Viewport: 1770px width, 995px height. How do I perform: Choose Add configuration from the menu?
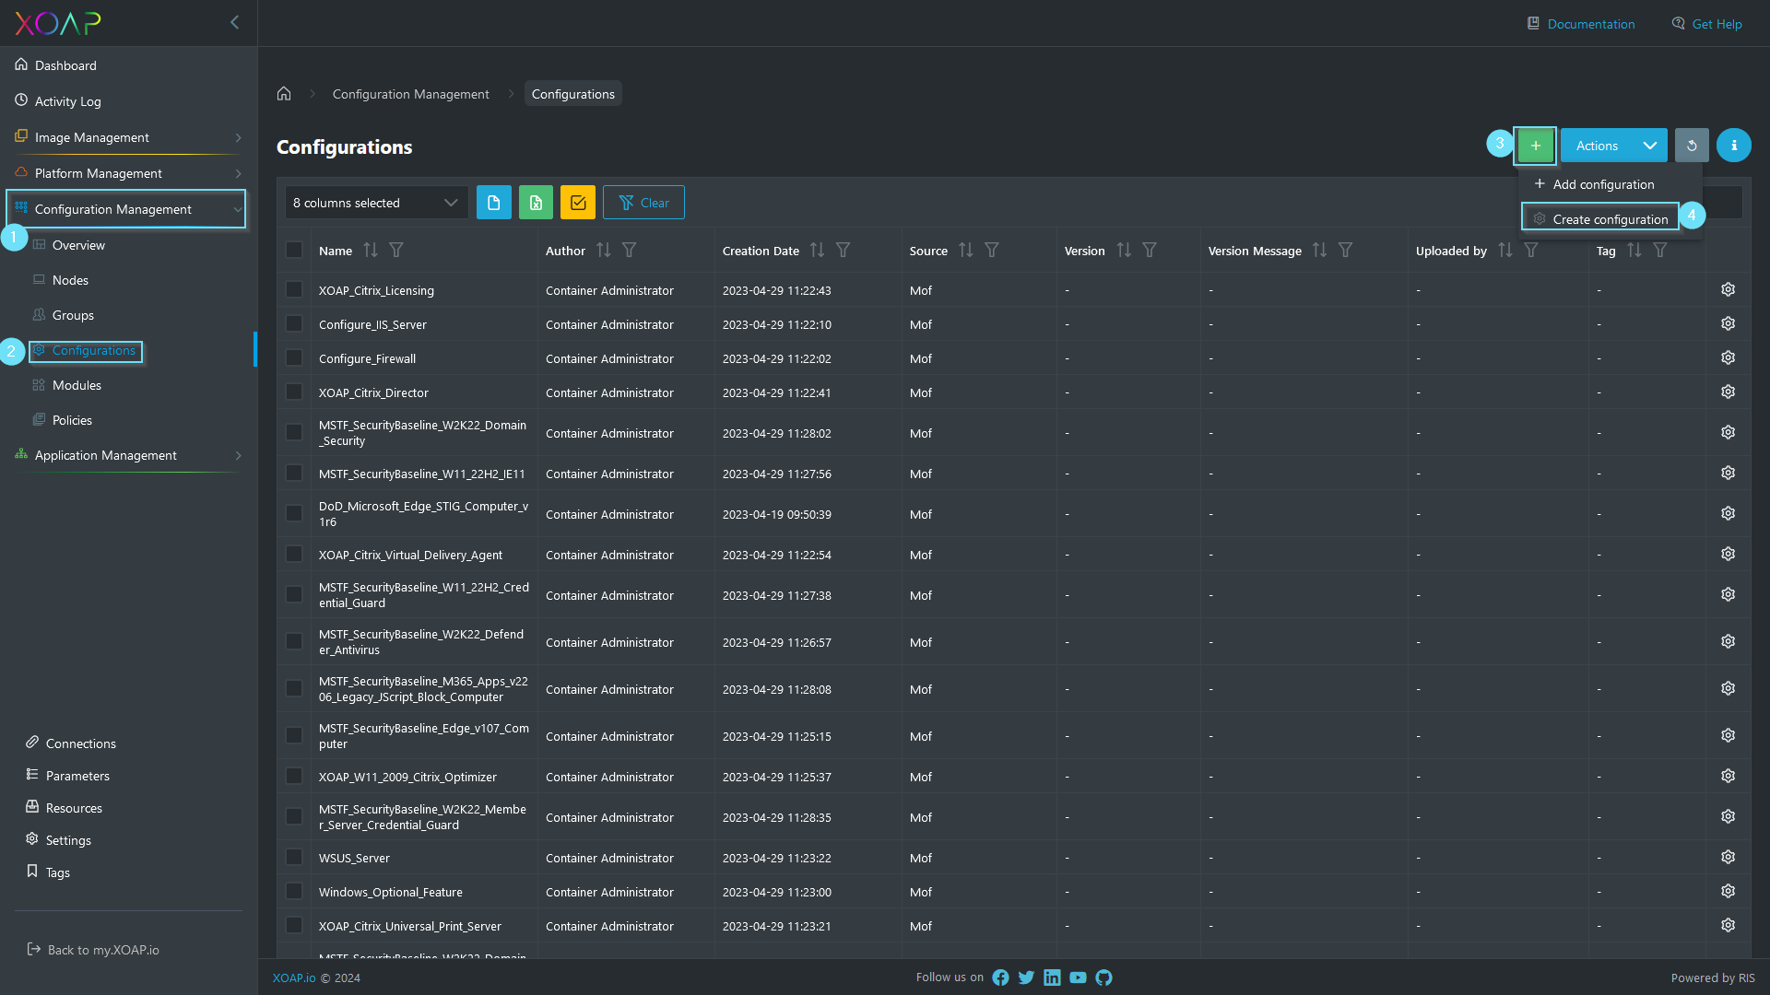(x=1602, y=184)
